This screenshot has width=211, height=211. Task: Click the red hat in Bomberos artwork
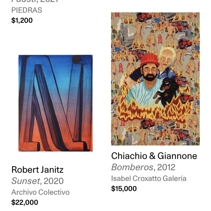point(150,60)
